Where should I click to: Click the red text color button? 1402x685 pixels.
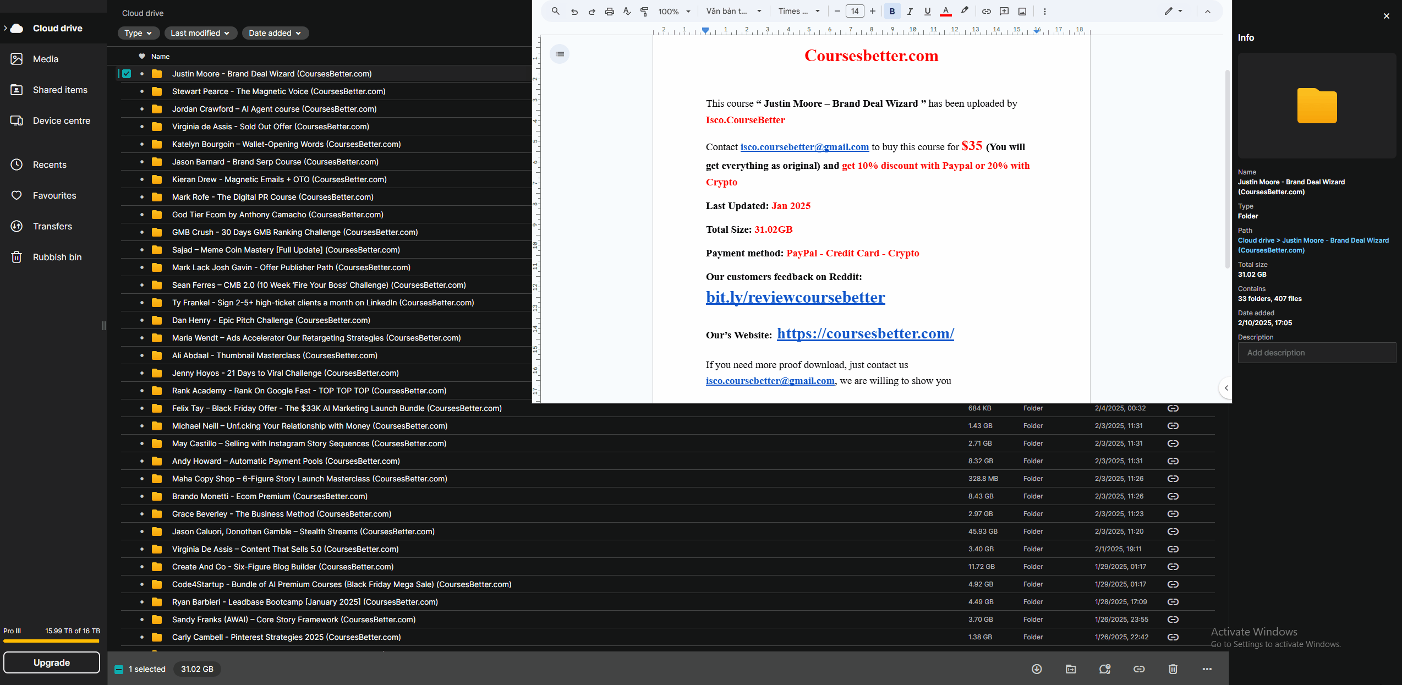[945, 11]
